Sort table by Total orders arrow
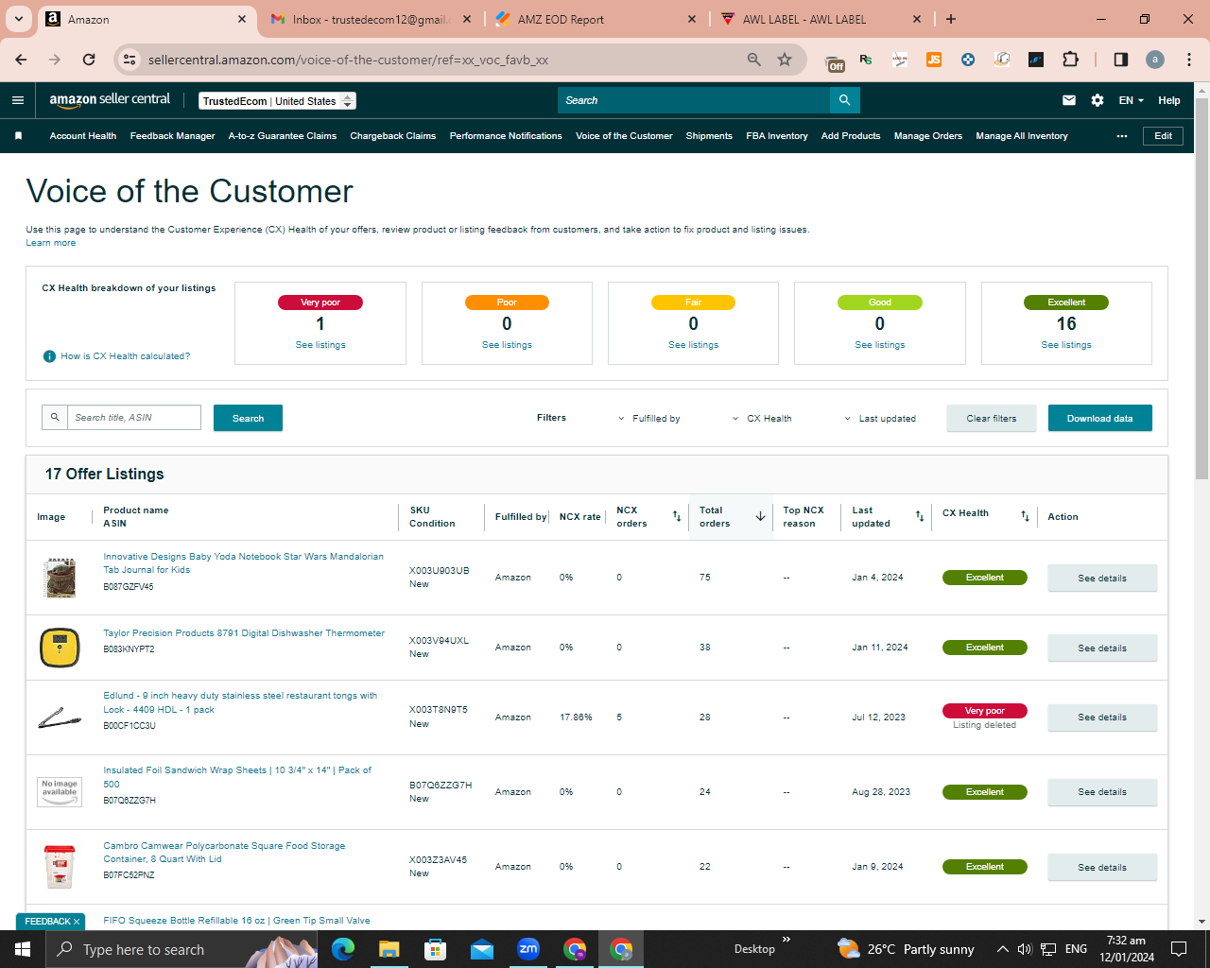This screenshot has width=1210, height=968. [760, 516]
